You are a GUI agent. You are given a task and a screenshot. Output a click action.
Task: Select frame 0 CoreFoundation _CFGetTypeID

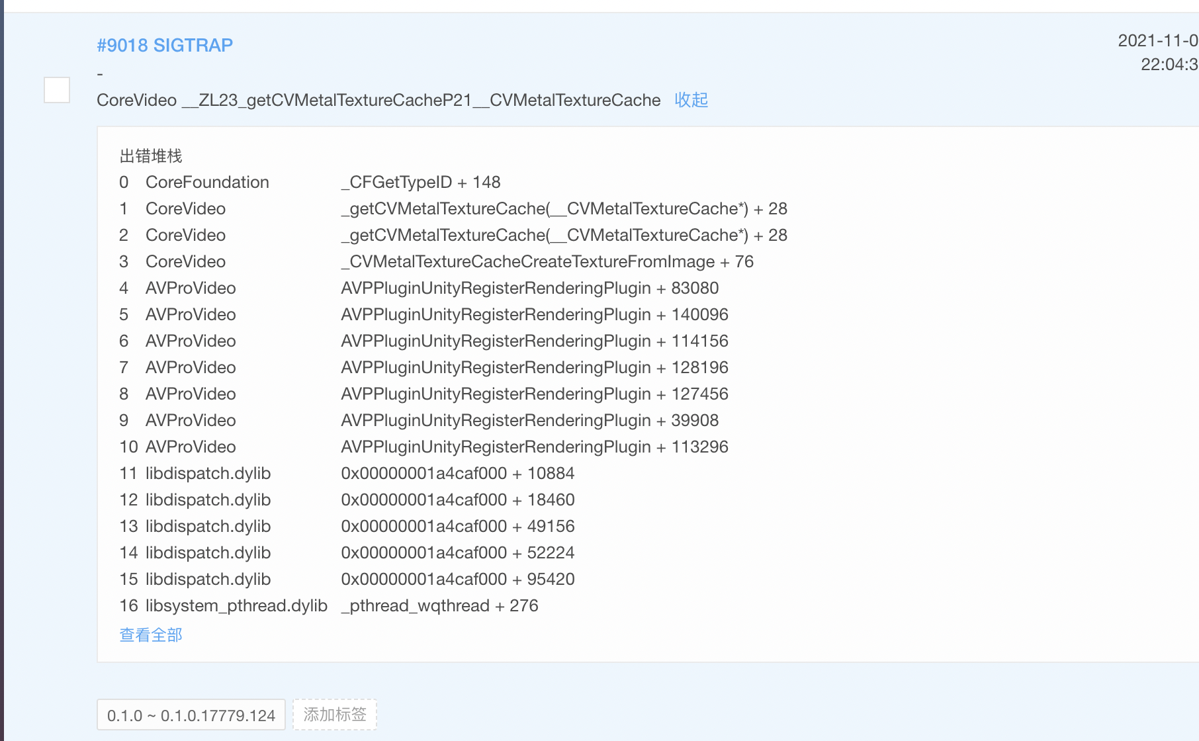[x=311, y=182]
